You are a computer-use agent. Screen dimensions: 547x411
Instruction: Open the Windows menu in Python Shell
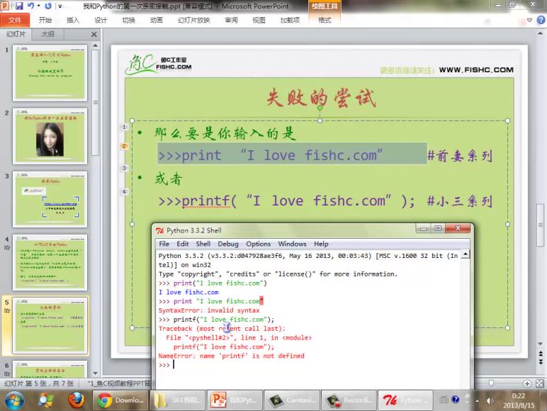(x=292, y=244)
